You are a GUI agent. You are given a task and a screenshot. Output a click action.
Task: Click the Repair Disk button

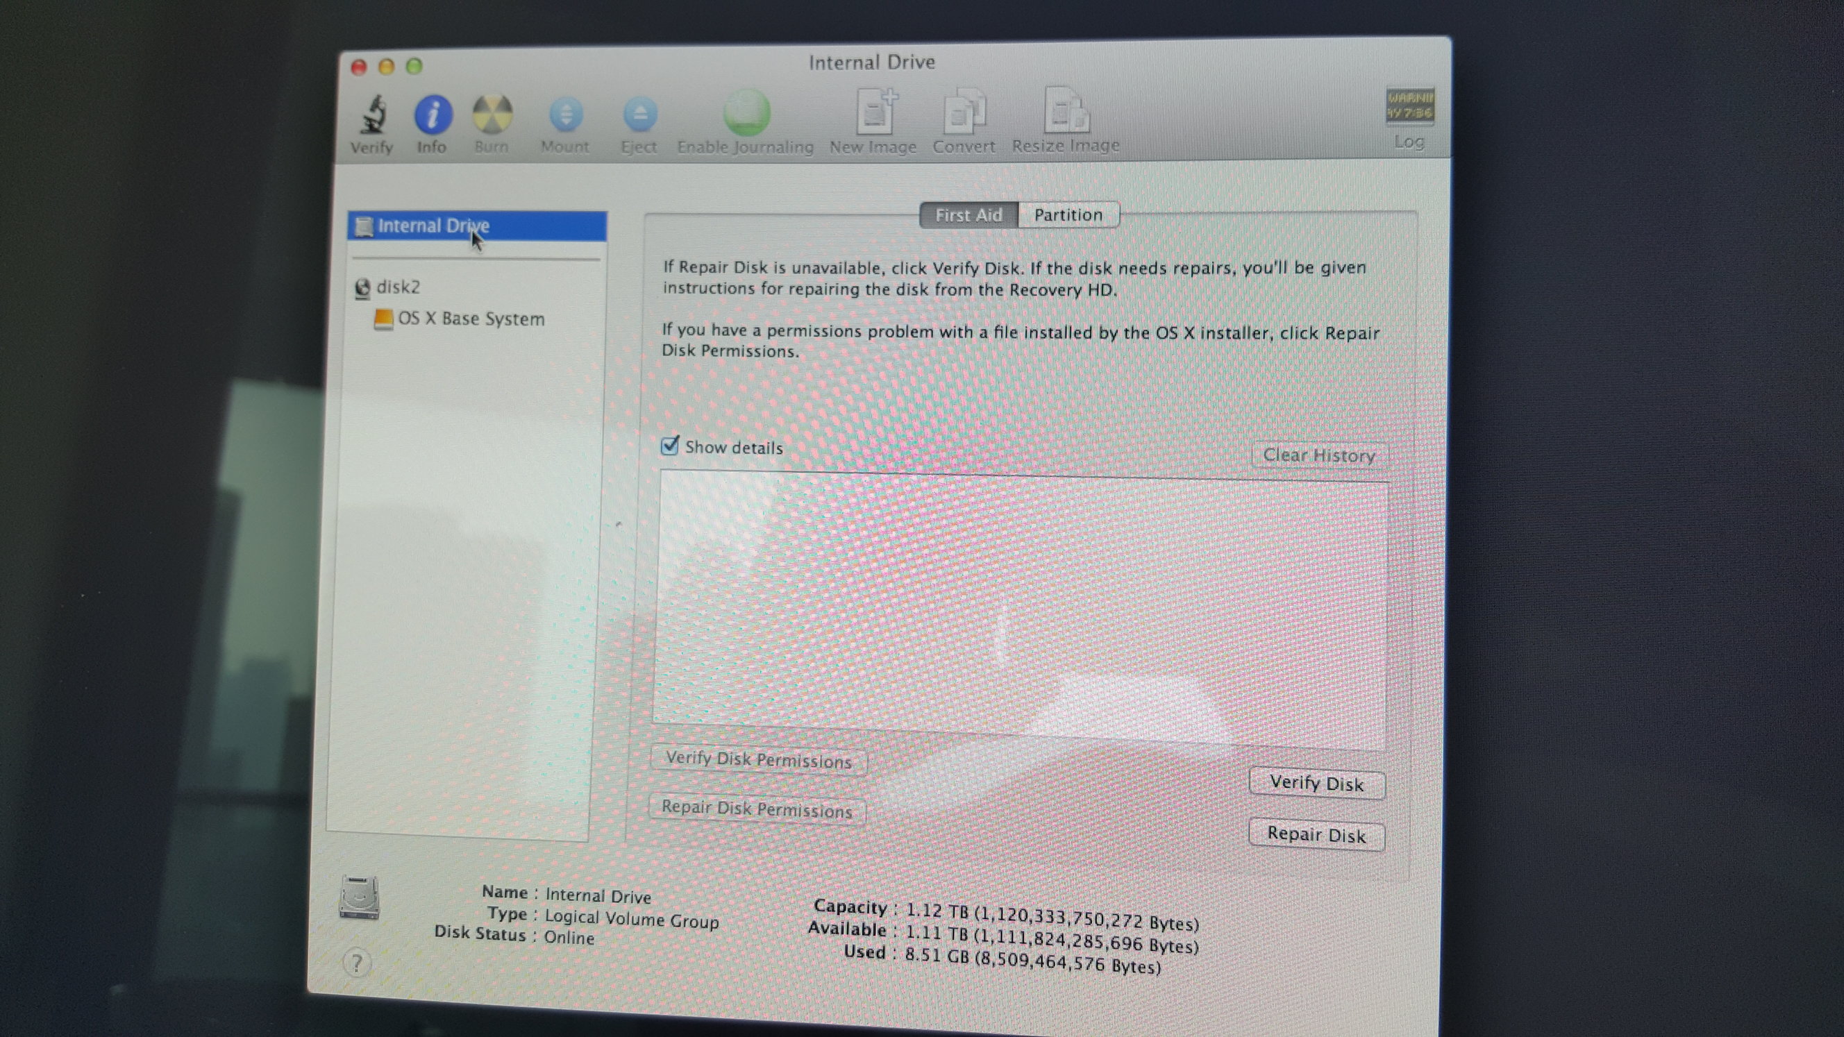pyautogui.click(x=1316, y=834)
